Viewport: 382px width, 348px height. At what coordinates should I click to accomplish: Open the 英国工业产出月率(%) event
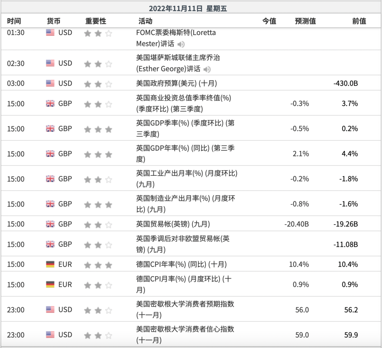[x=187, y=179]
